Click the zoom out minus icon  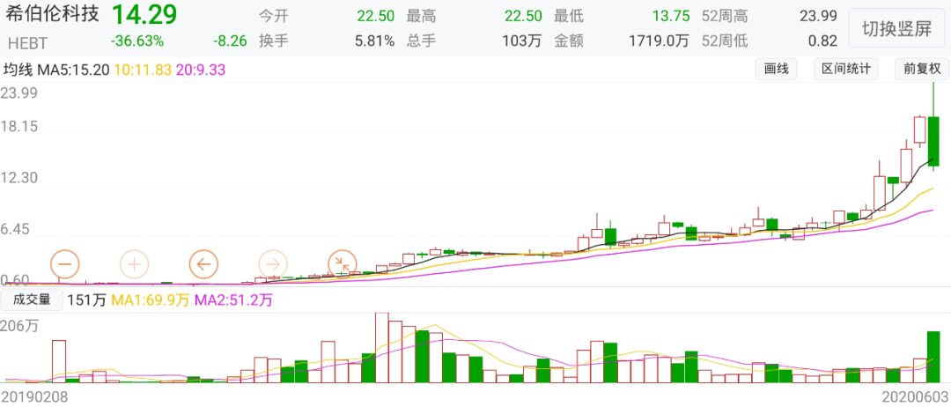click(65, 264)
